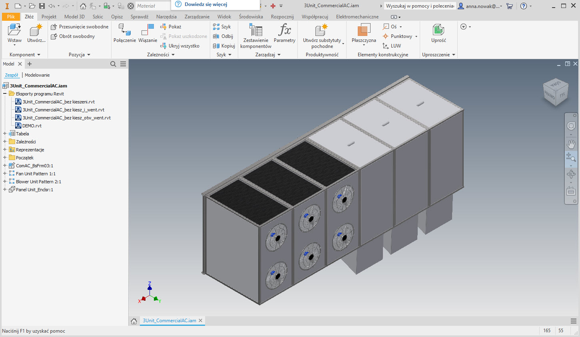Expand the Fan Unit Pattern 1:1 node

(5, 174)
